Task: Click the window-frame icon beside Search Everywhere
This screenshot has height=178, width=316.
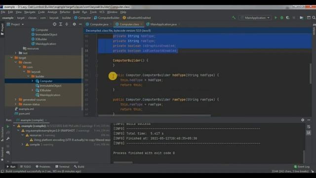Action: [309, 18]
